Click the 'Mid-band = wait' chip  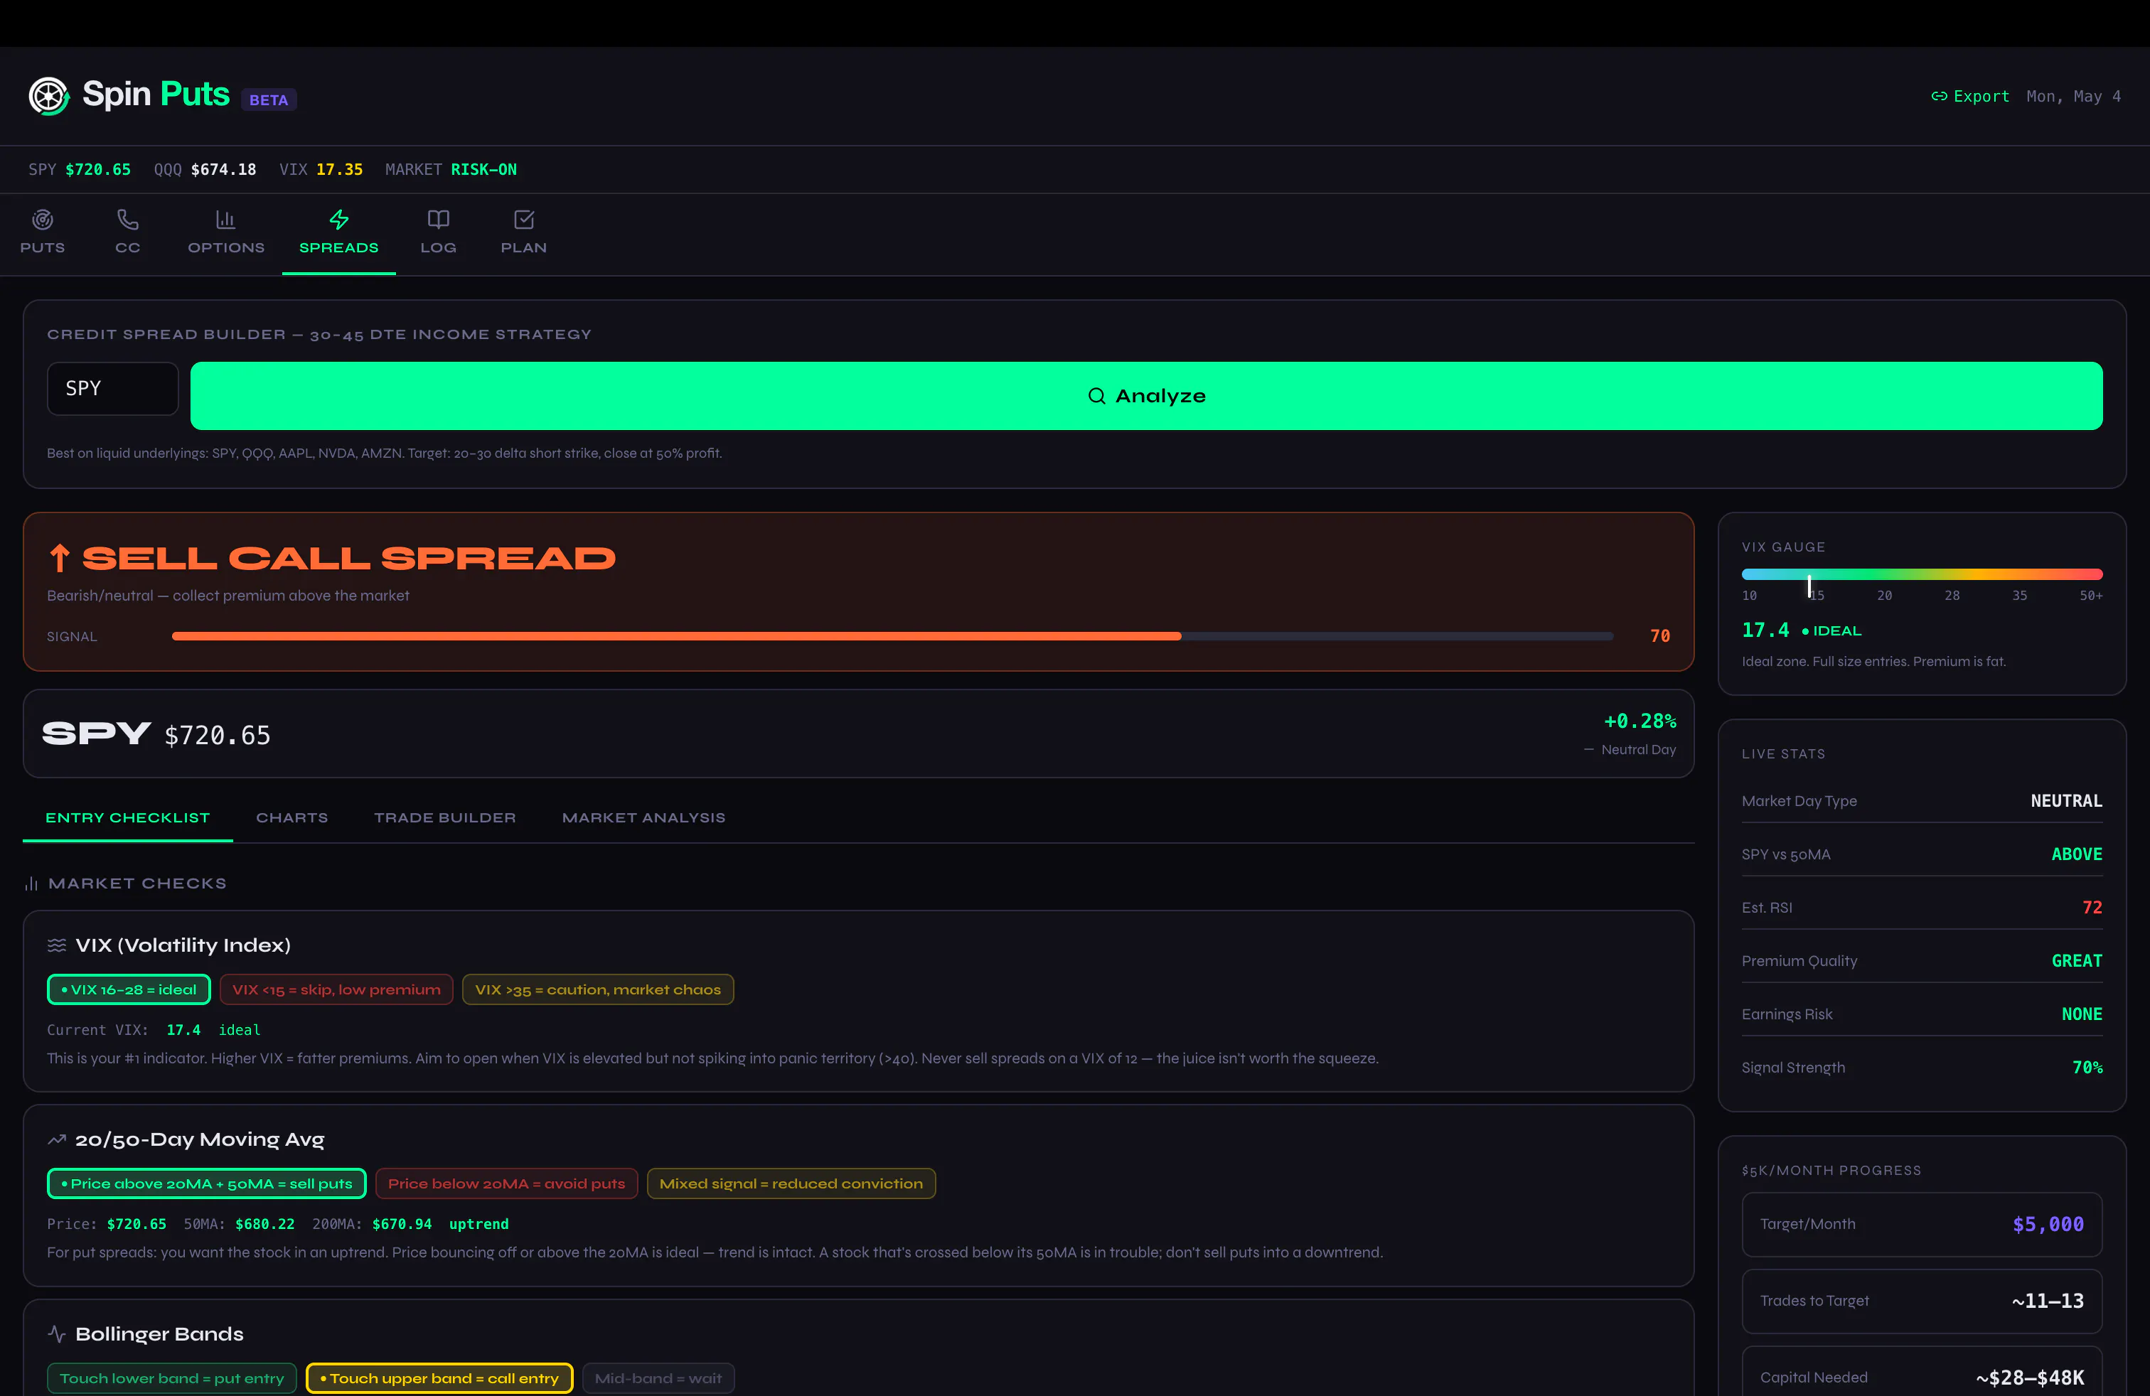tap(658, 1378)
